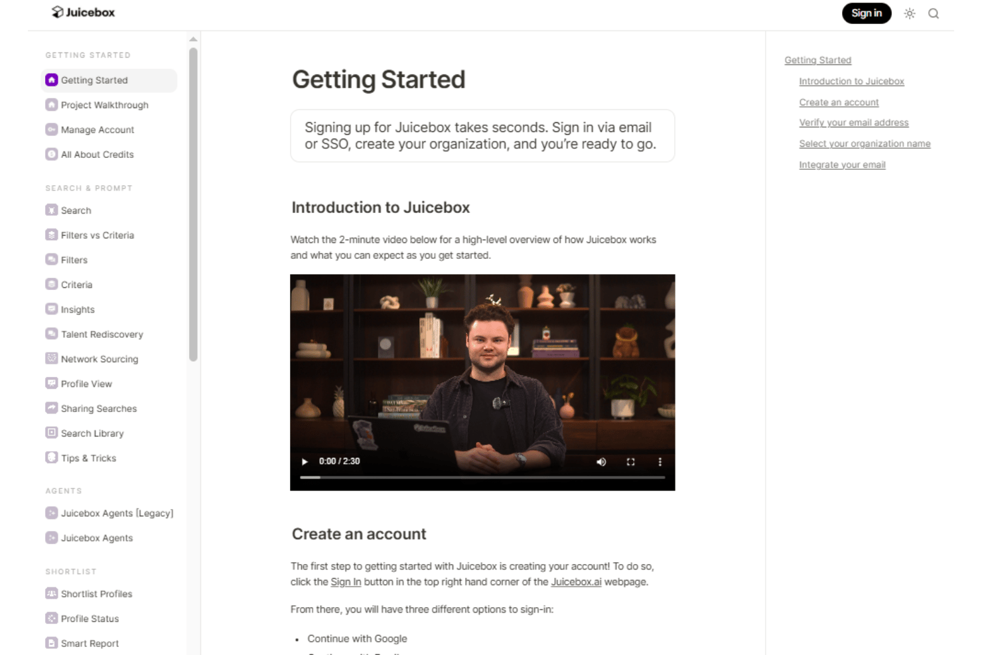Open the Talent Rediscovery page
The image size is (982, 655).
[102, 334]
